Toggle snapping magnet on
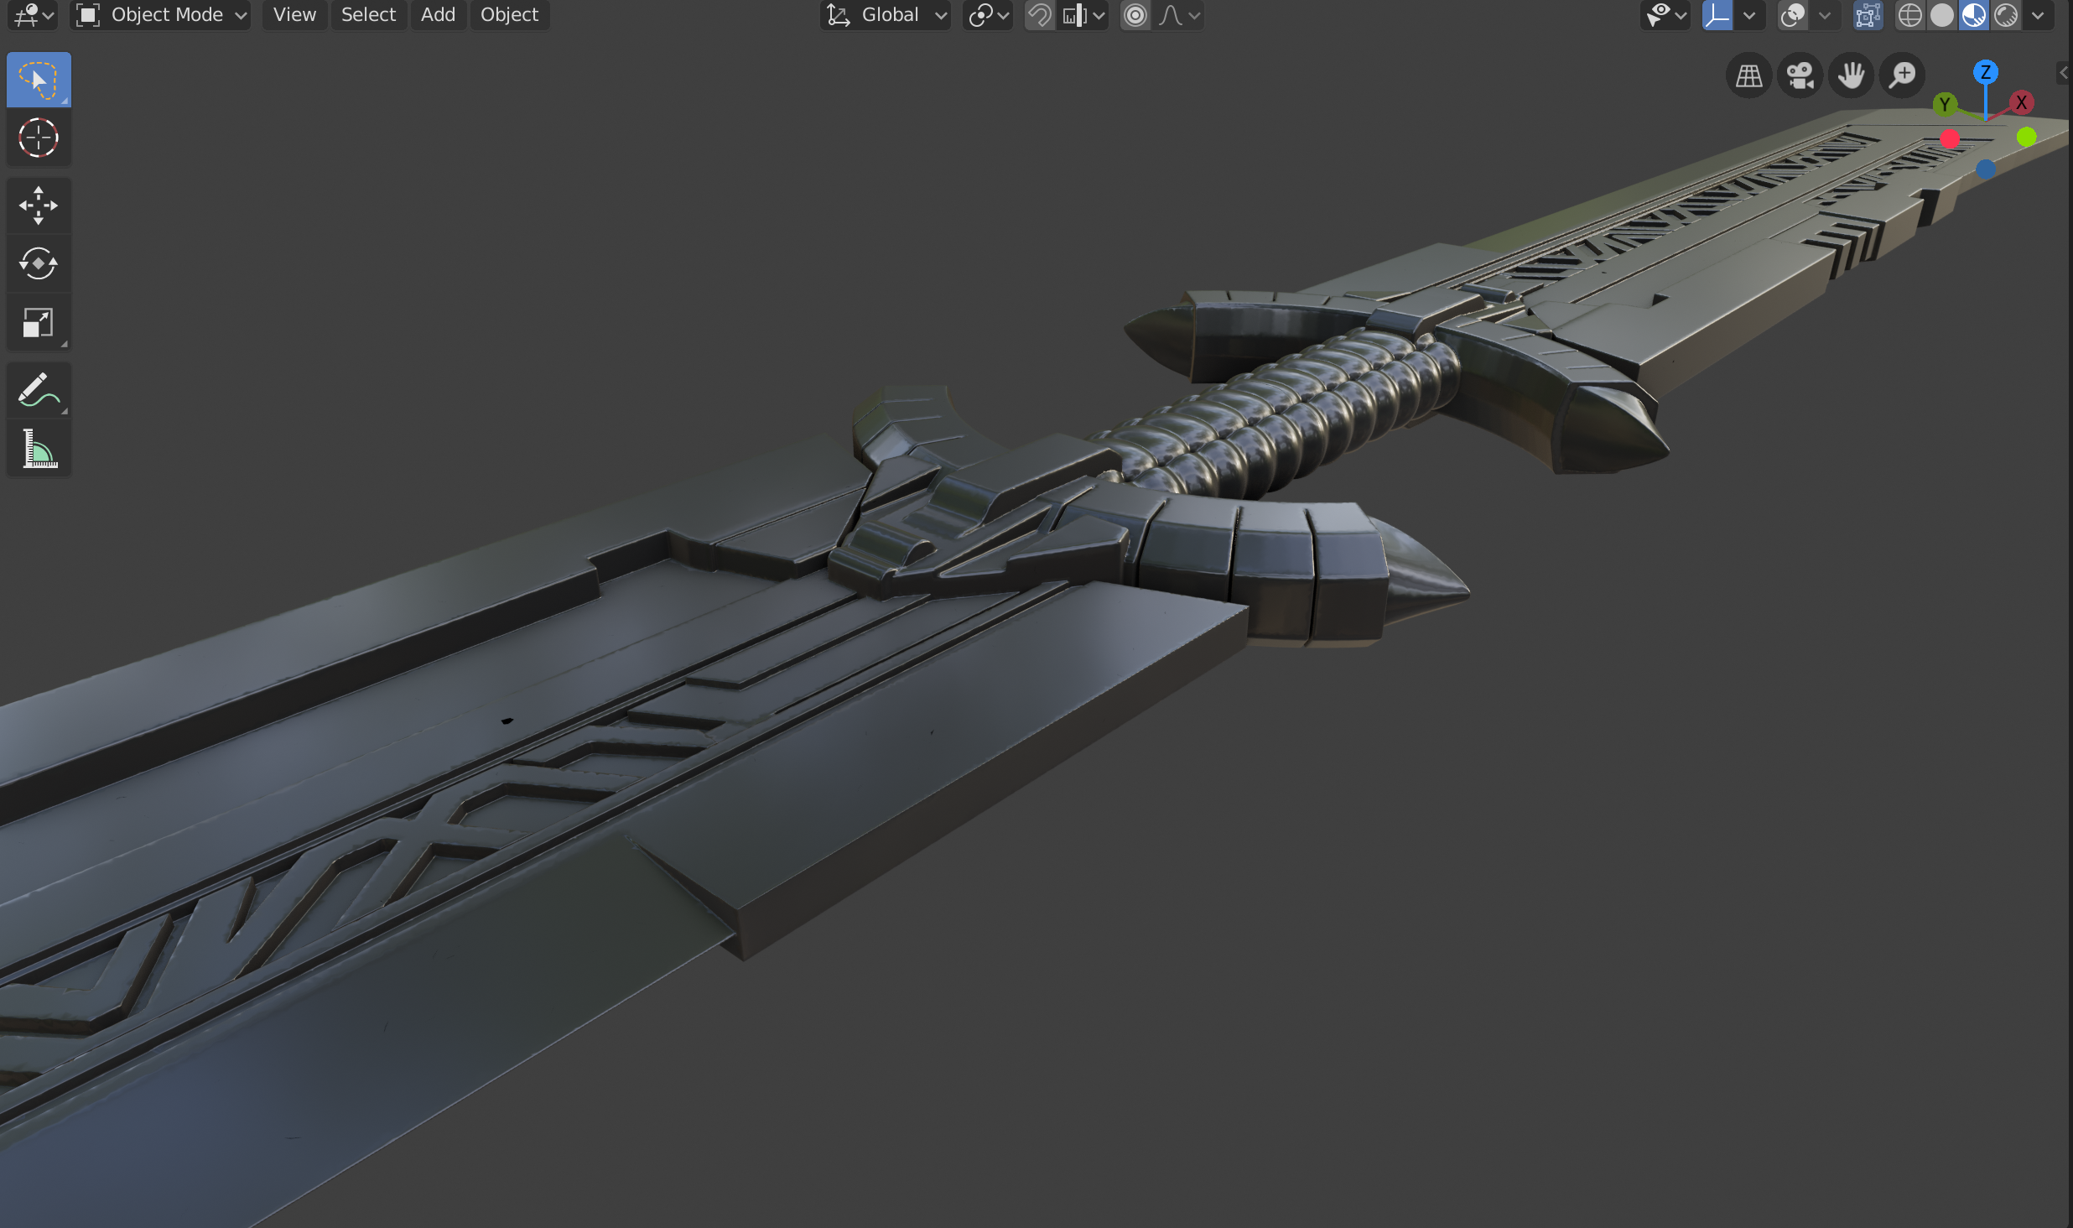 (1040, 15)
